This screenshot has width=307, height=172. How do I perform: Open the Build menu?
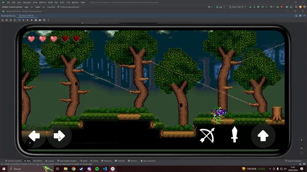point(50,2)
